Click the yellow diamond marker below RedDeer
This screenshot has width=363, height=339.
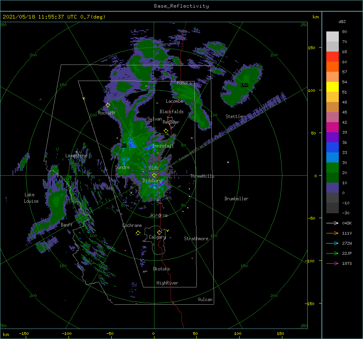click(166, 131)
